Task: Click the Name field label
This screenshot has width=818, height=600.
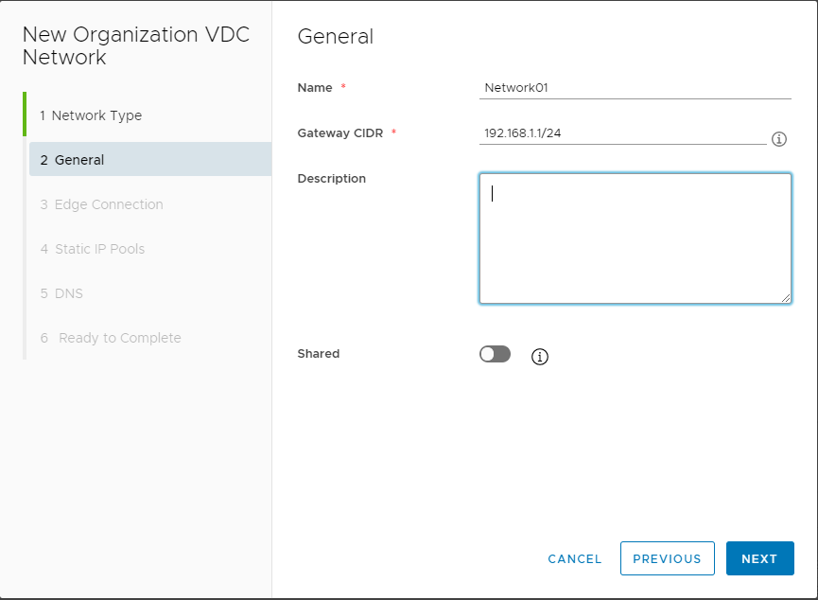Action: click(x=315, y=88)
